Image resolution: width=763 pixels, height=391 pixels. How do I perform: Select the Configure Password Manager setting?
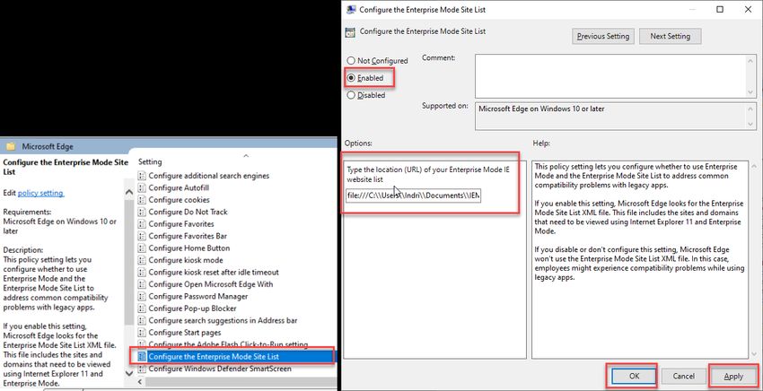pos(198,296)
